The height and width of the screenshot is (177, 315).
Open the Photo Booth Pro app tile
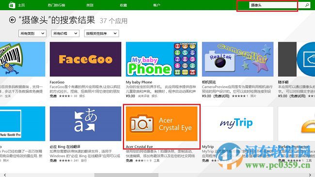pos(22,124)
